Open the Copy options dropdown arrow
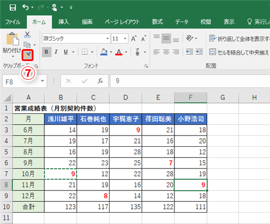The width and height of the screenshot is (270, 224). pos(35,45)
